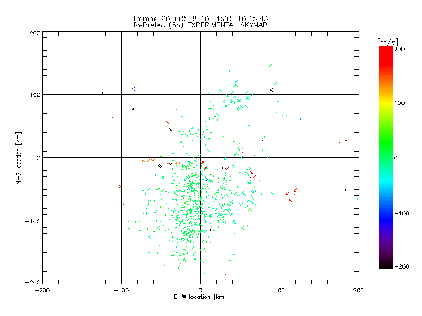Screen dimensions: 422x316
Task: Select the '100' label on the velocity colorbar
Action: pyautogui.click(x=399, y=103)
